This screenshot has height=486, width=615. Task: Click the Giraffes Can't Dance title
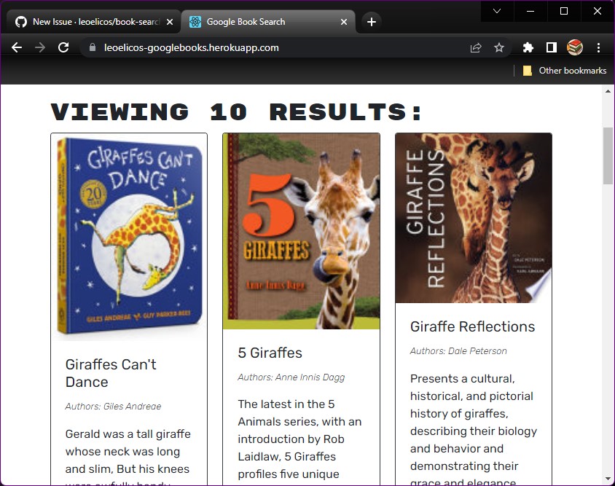tap(111, 373)
